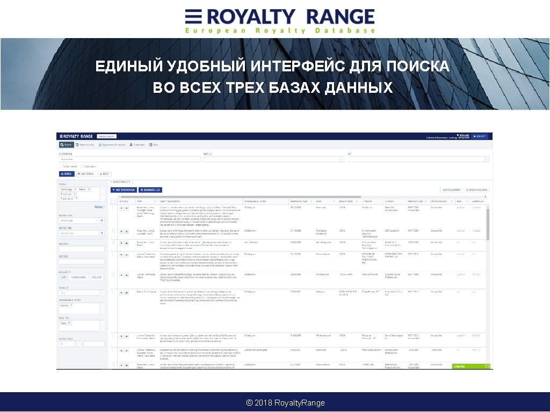Expand the Geographical scope dropdown arrow
550x412 pixels.
pyautogui.click(x=102, y=308)
